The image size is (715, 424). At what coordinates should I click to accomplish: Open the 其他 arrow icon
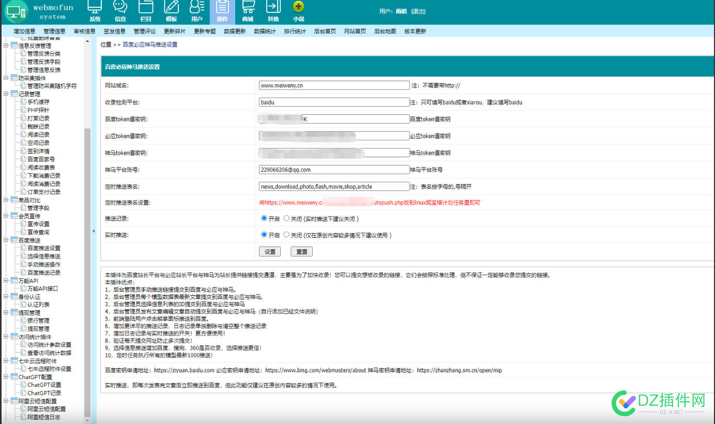(273, 7)
